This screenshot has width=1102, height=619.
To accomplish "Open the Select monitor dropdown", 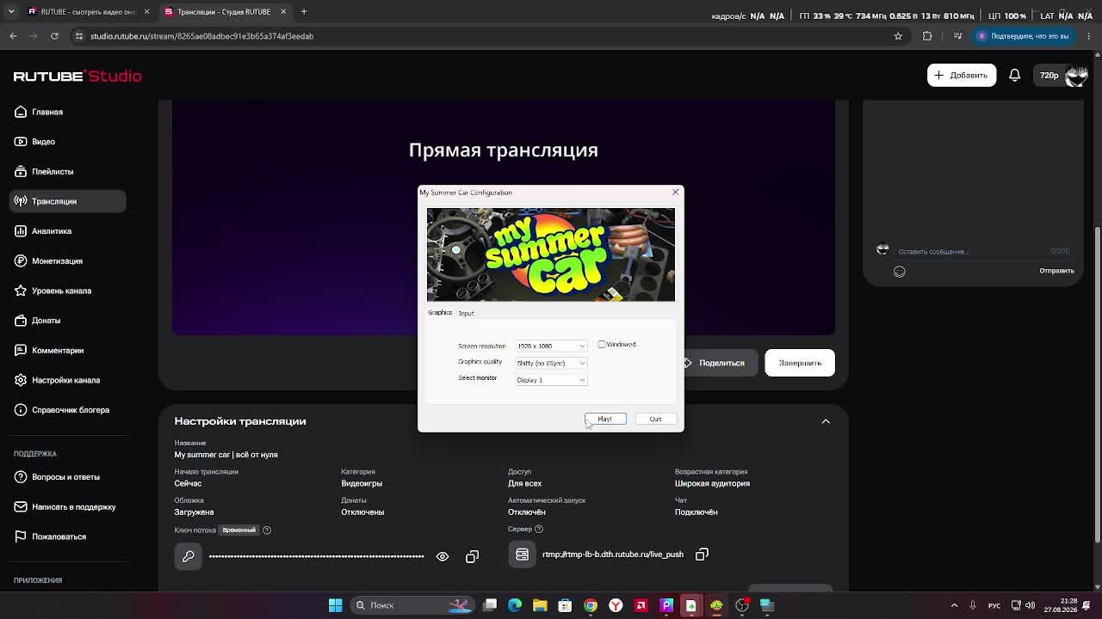I will click(x=551, y=380).
